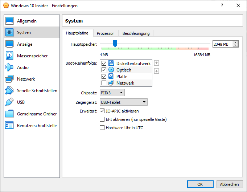Image resolution: width=247 pixels, height=192 pixels.
Task: Select the Serielle Schnittstellen category
Action: (x=32, y=90)
